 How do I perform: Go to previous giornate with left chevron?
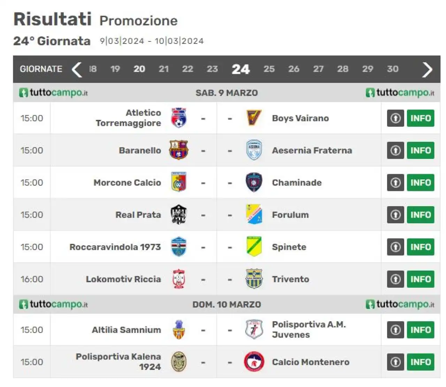point(77,69)
